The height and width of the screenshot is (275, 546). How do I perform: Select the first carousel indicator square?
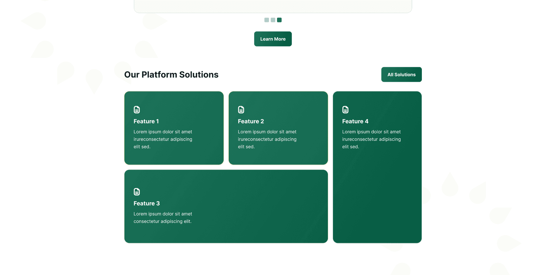tap(266, 20)
